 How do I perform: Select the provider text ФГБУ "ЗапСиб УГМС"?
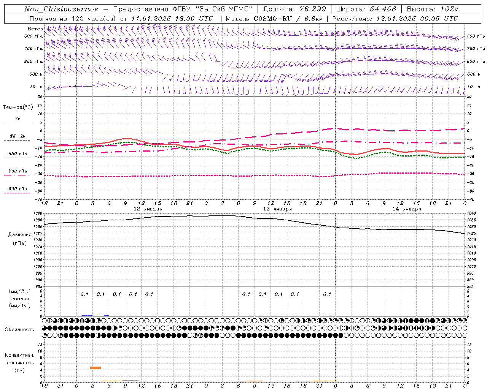point(213,9)
